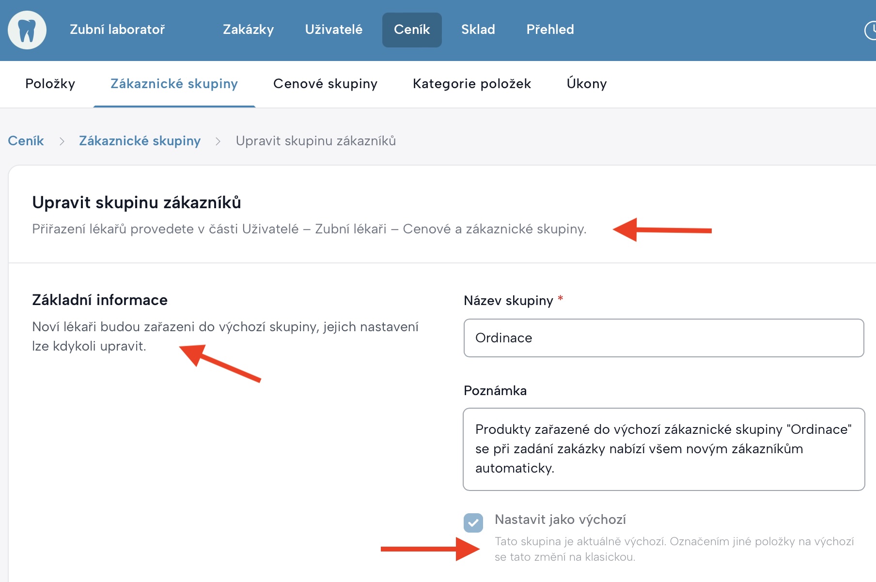Open the Přehled overview page
Viewport: 876px width, 582px height.
550,30
